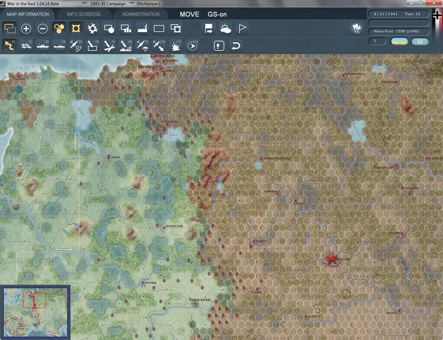Viewport: 443px width, 340px height.
Task: Click the MOVE mode label
Action: [x=189, y=14]
